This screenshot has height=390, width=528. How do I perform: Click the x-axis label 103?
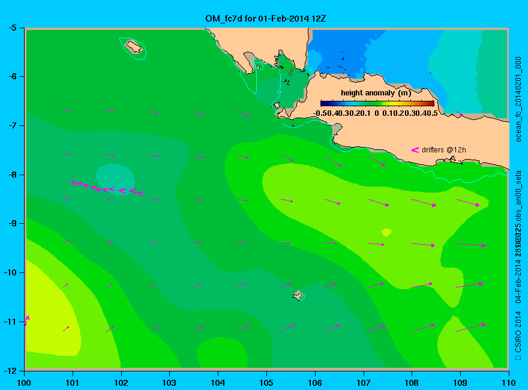pyautogui.click(x=169, y=383)
